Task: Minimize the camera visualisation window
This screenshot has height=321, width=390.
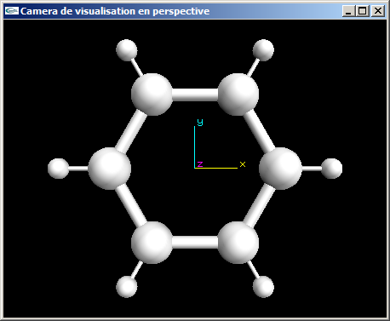Action: click(348, 11)
